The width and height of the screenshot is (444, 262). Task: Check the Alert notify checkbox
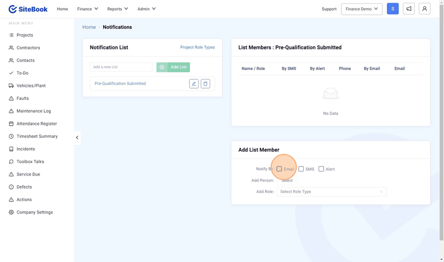click(321, 169)
